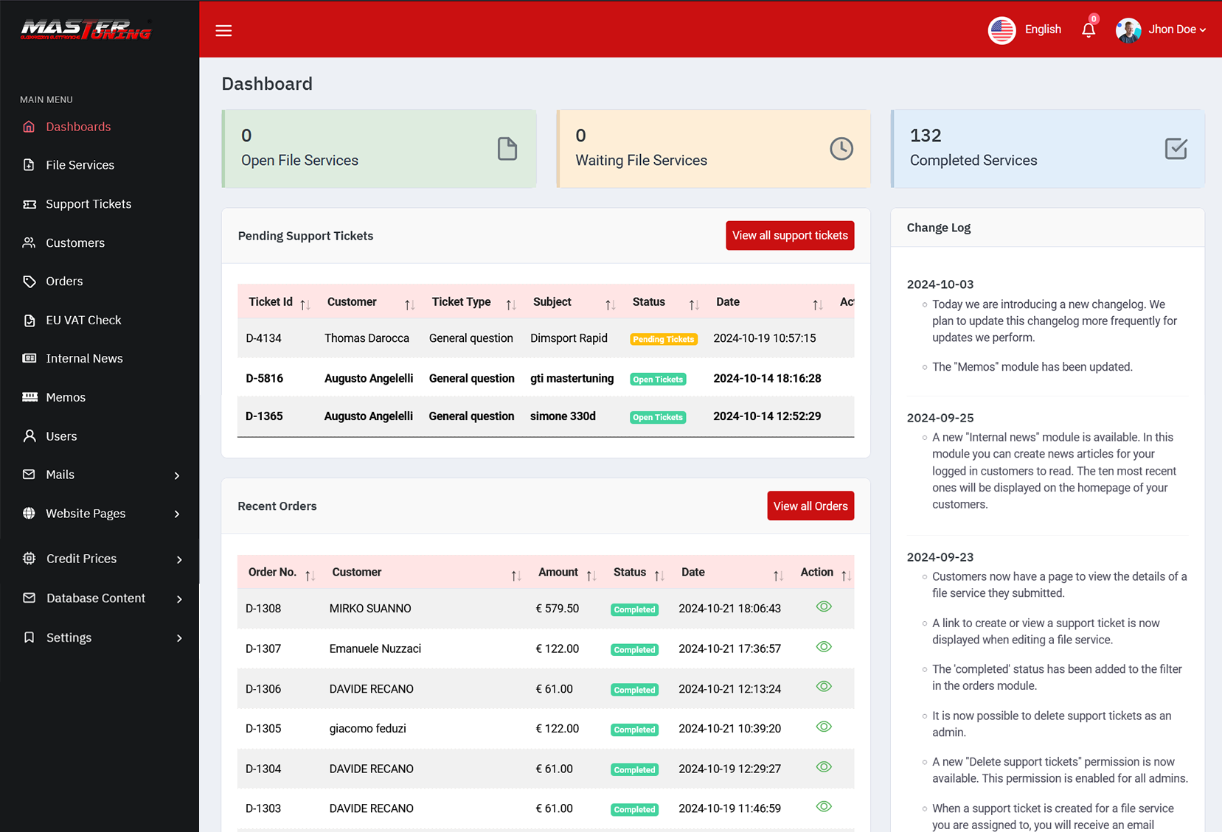Go to EU VAT Check page
This screenshot has width=1222, height=832.
coord(83,320)
